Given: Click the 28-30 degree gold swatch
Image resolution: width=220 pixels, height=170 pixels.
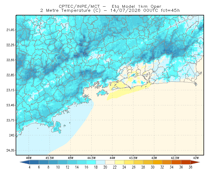Looking at the screenshot, I should 148,162.
